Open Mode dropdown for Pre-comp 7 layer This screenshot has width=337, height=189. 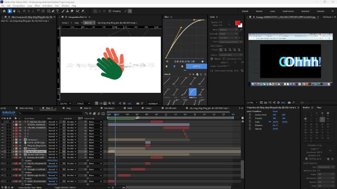(53, 149)
